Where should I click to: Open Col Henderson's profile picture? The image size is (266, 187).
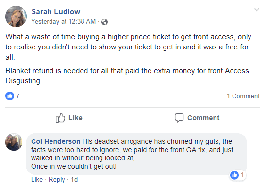coord(14,142)
